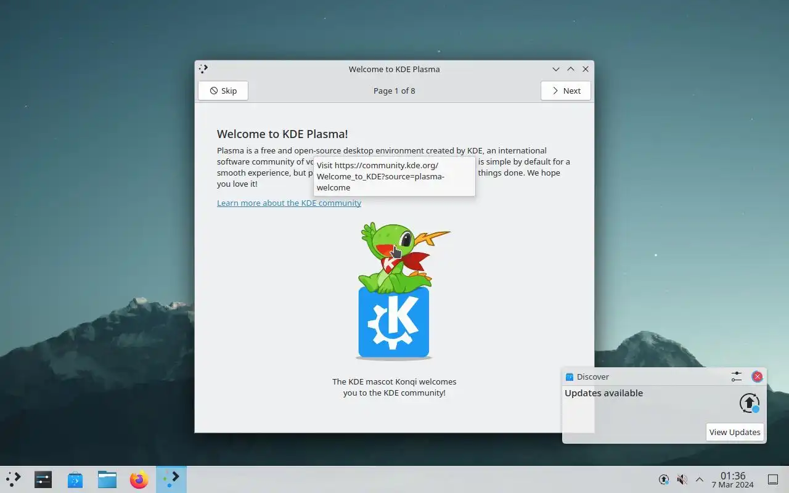
Task: Open the clock showing 01:36
Action: [733, 479]
